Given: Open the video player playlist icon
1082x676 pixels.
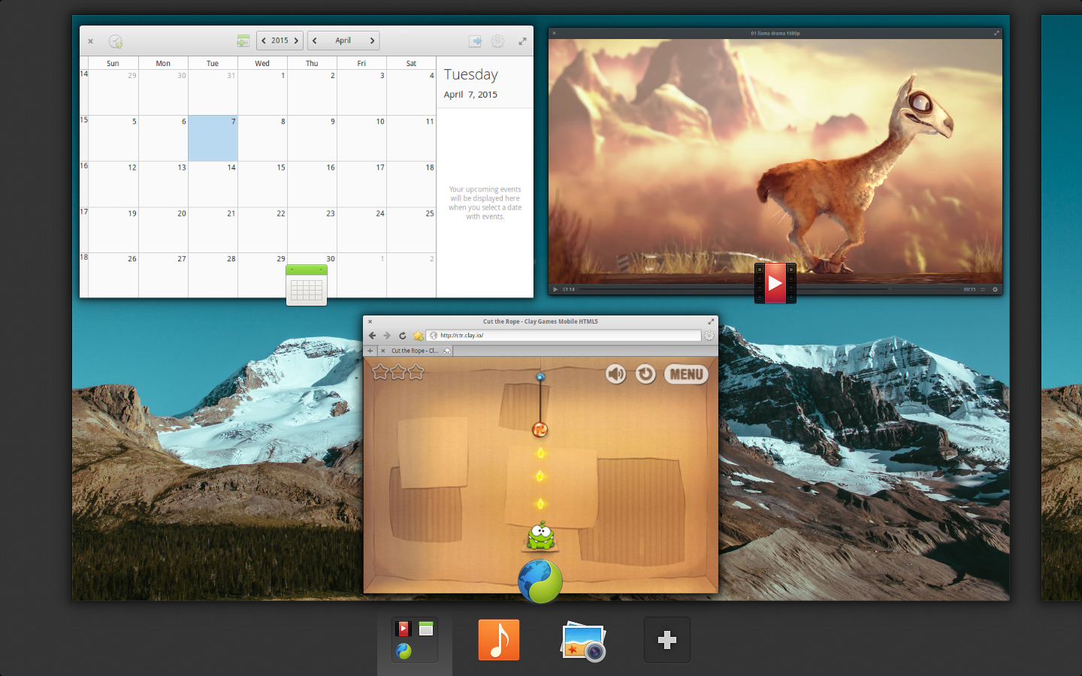Looking at the screenshot, I should (x=983, y=289).
